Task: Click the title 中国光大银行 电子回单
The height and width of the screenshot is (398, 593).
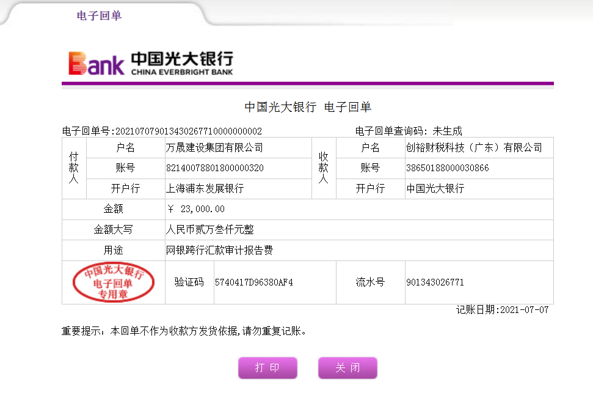Action: tap(308, 107)
